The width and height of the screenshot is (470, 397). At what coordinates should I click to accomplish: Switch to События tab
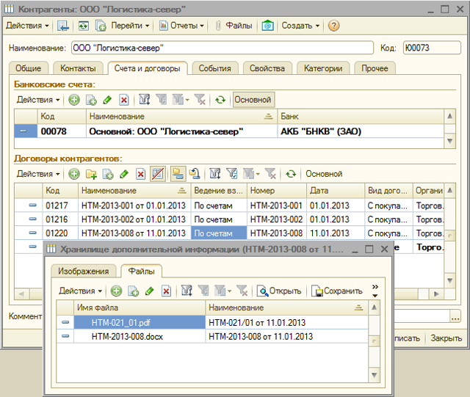pos(215,68)
